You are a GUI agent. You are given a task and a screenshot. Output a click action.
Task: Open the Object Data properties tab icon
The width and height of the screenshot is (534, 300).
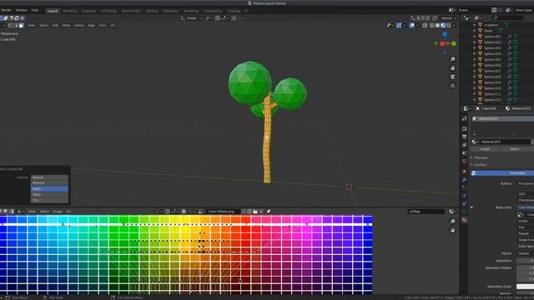[x=464, y=212]
